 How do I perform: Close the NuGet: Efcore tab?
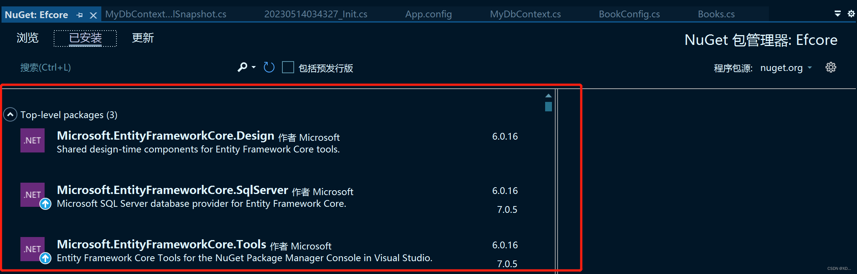pyautogui.click(x=93, y=15)
